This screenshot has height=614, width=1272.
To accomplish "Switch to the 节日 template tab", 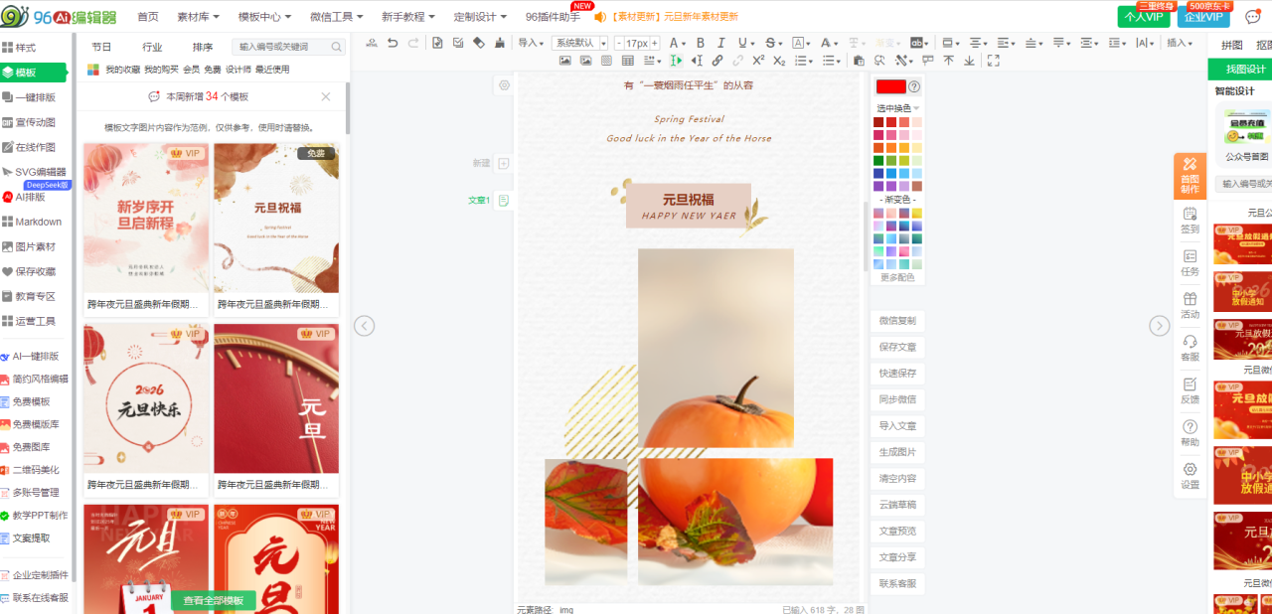I will point(101,47).
